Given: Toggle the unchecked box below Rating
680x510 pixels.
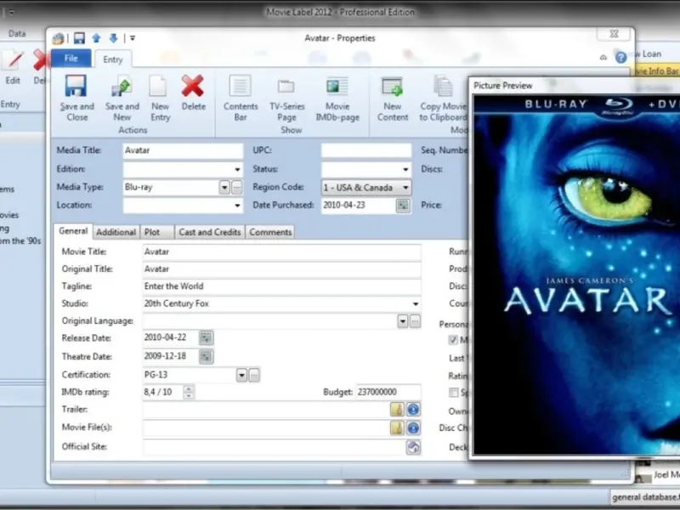Looking at the screenshot, I should pos(453,393).
